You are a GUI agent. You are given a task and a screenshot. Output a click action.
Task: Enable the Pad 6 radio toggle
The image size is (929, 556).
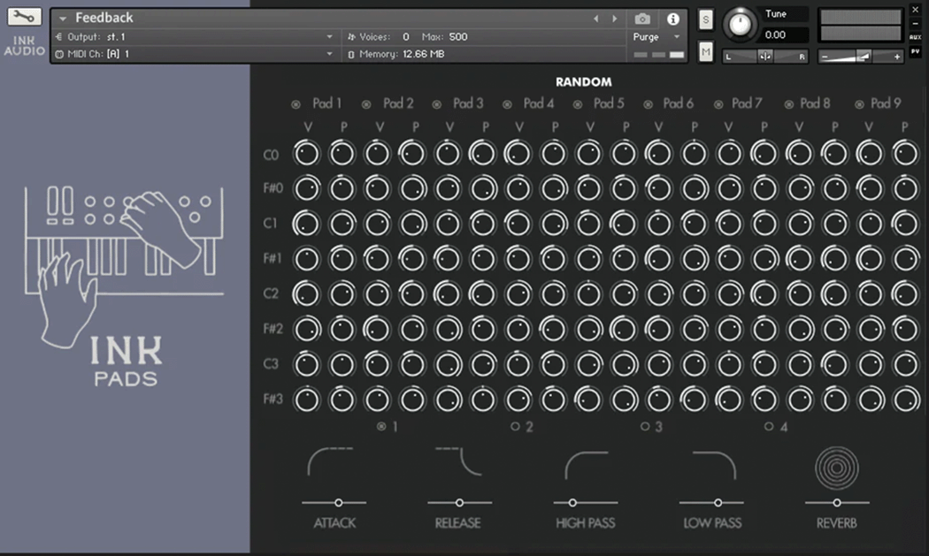point(649,105)
